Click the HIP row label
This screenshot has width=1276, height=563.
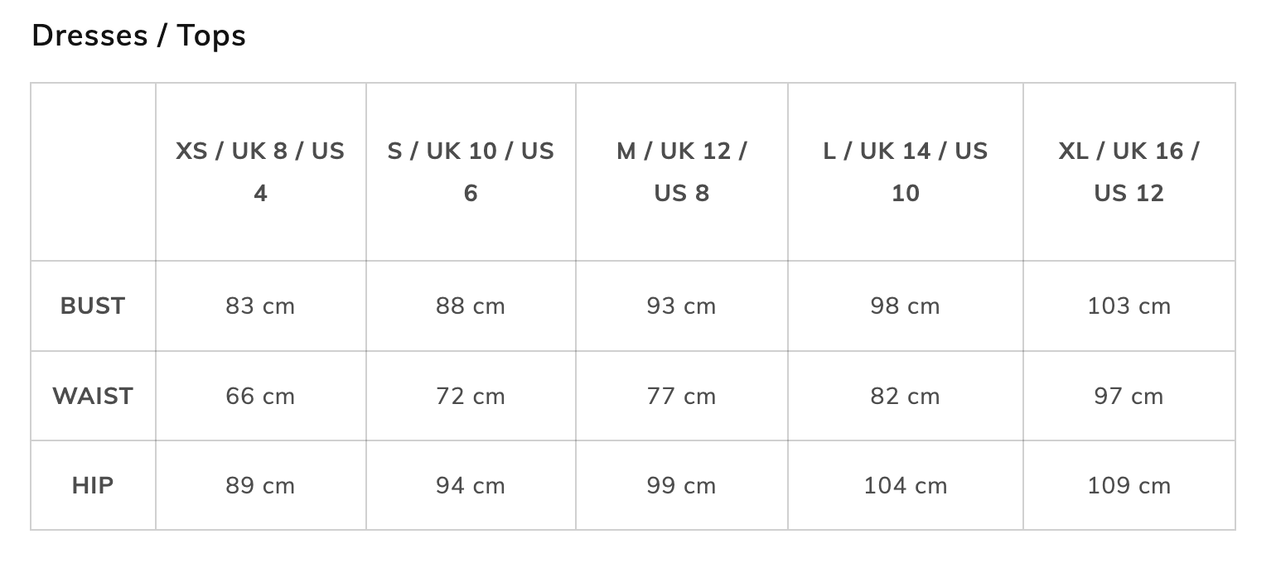93,485
